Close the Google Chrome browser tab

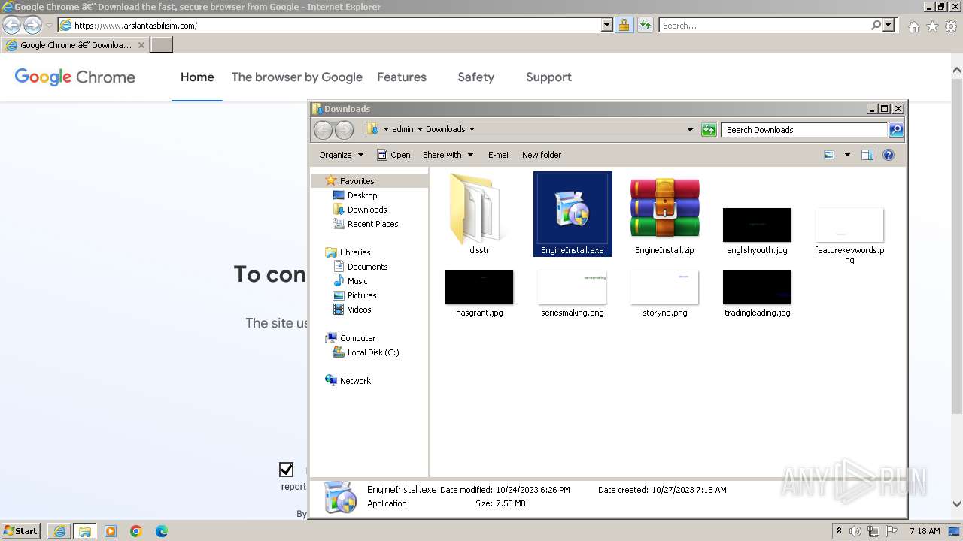coord(141,45)
